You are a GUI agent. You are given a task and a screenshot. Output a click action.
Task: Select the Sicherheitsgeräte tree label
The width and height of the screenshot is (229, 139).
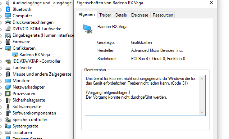[x=29, y=100]
